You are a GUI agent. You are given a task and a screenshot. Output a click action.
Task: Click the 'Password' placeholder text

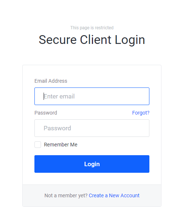(x=57, y=128)
